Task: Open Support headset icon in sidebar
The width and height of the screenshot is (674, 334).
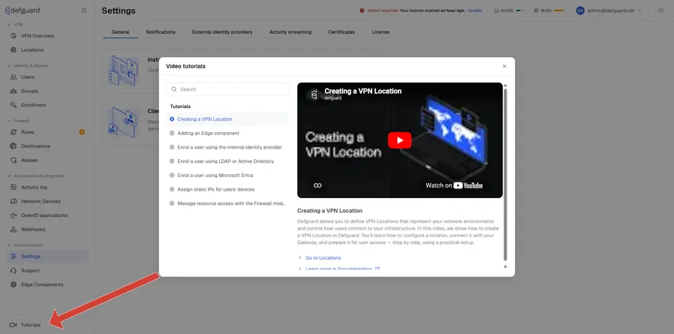Action: coord(14,270)
